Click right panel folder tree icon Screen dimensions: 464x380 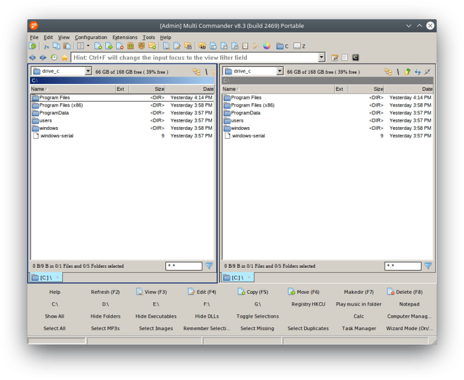click(388, 71)
